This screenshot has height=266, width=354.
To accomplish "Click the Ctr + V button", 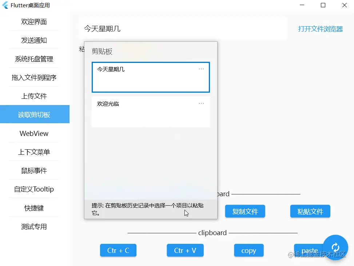I will (x=185, y=250).
